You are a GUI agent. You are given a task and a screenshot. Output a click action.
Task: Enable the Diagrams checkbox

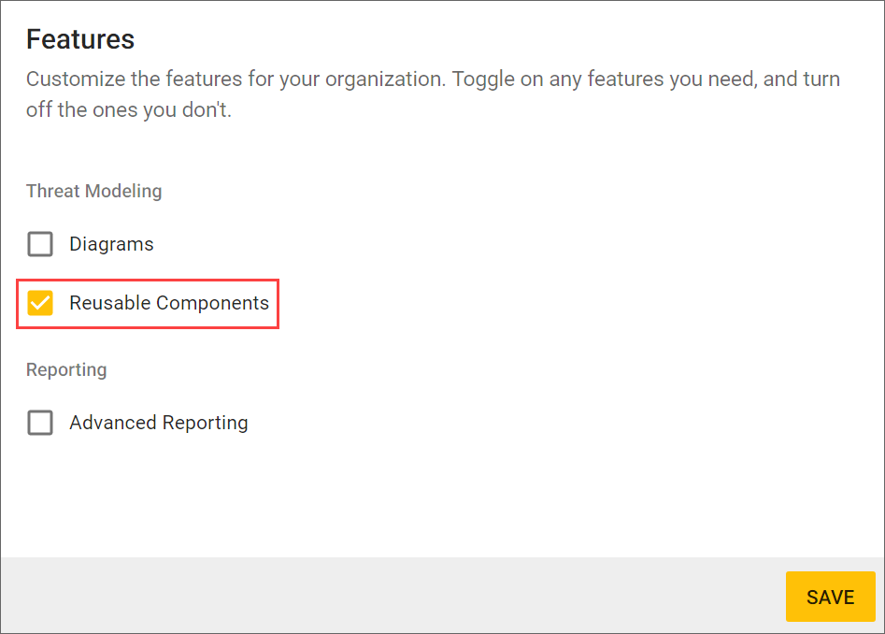tap(40, 244)
